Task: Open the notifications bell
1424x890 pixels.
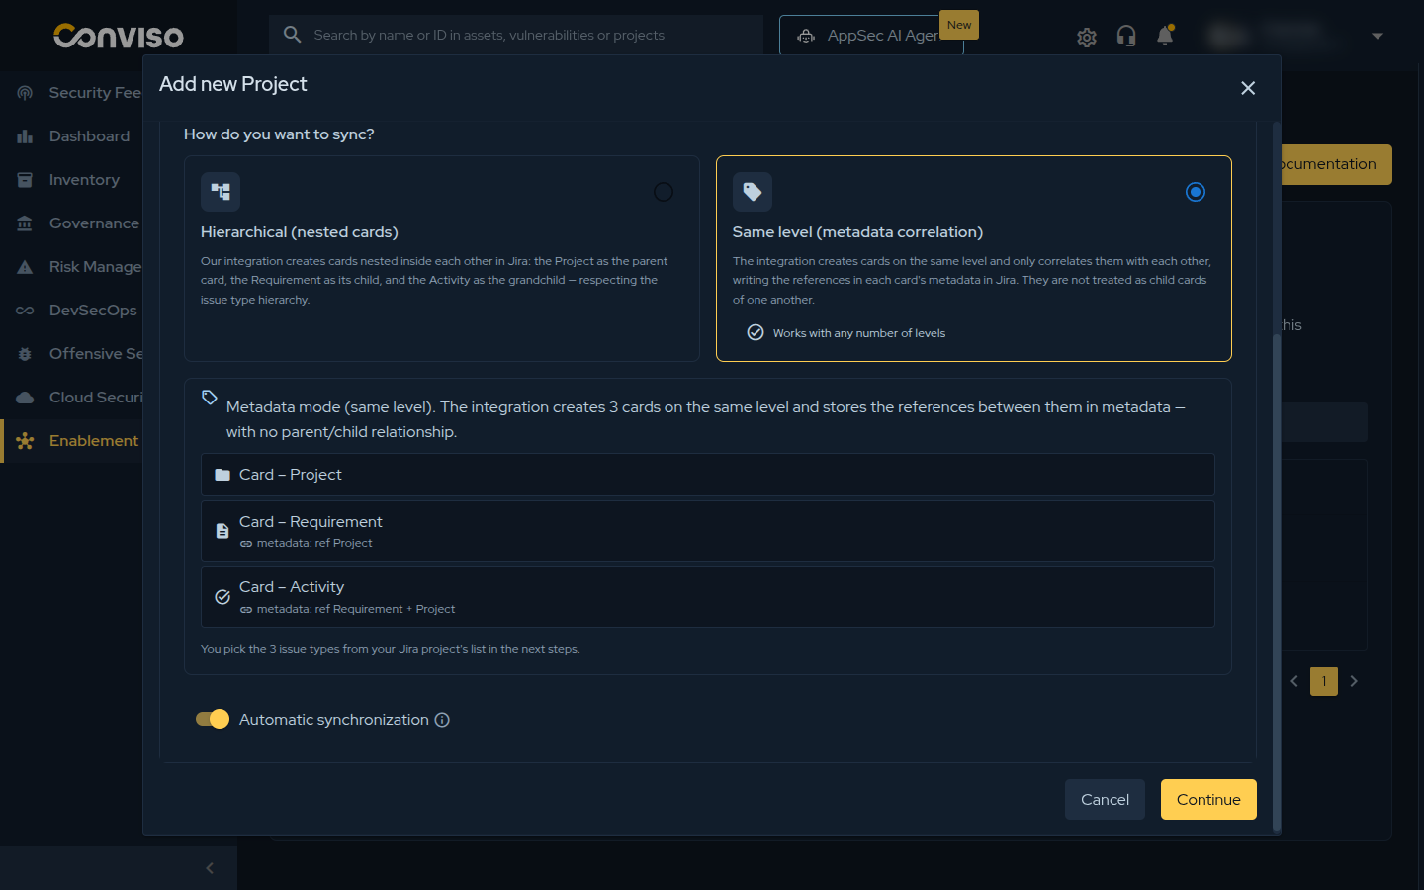Action: (1165, 36)
